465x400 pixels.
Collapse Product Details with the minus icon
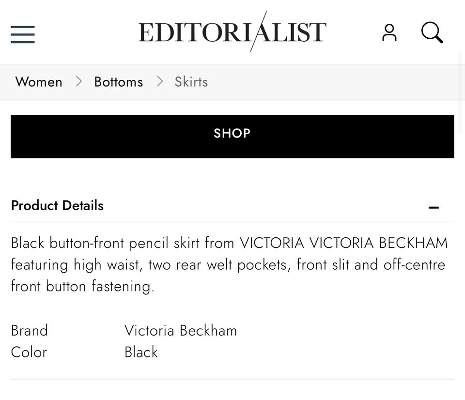(434, 208)
